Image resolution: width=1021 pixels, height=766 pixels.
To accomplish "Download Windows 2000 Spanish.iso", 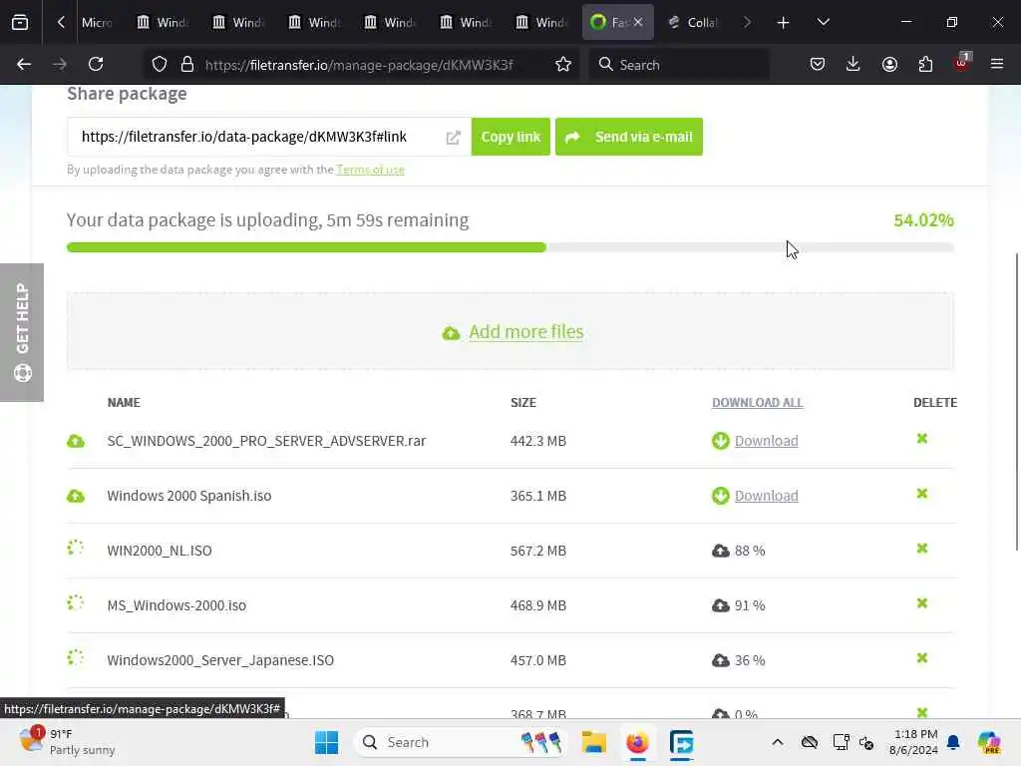I will 766,496.
